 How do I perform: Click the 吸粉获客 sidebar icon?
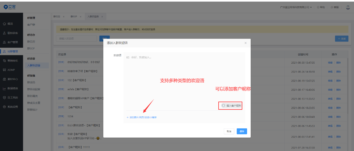point(4,33)
